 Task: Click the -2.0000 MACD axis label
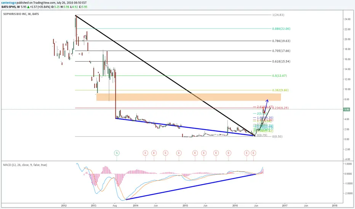point(348,193)
